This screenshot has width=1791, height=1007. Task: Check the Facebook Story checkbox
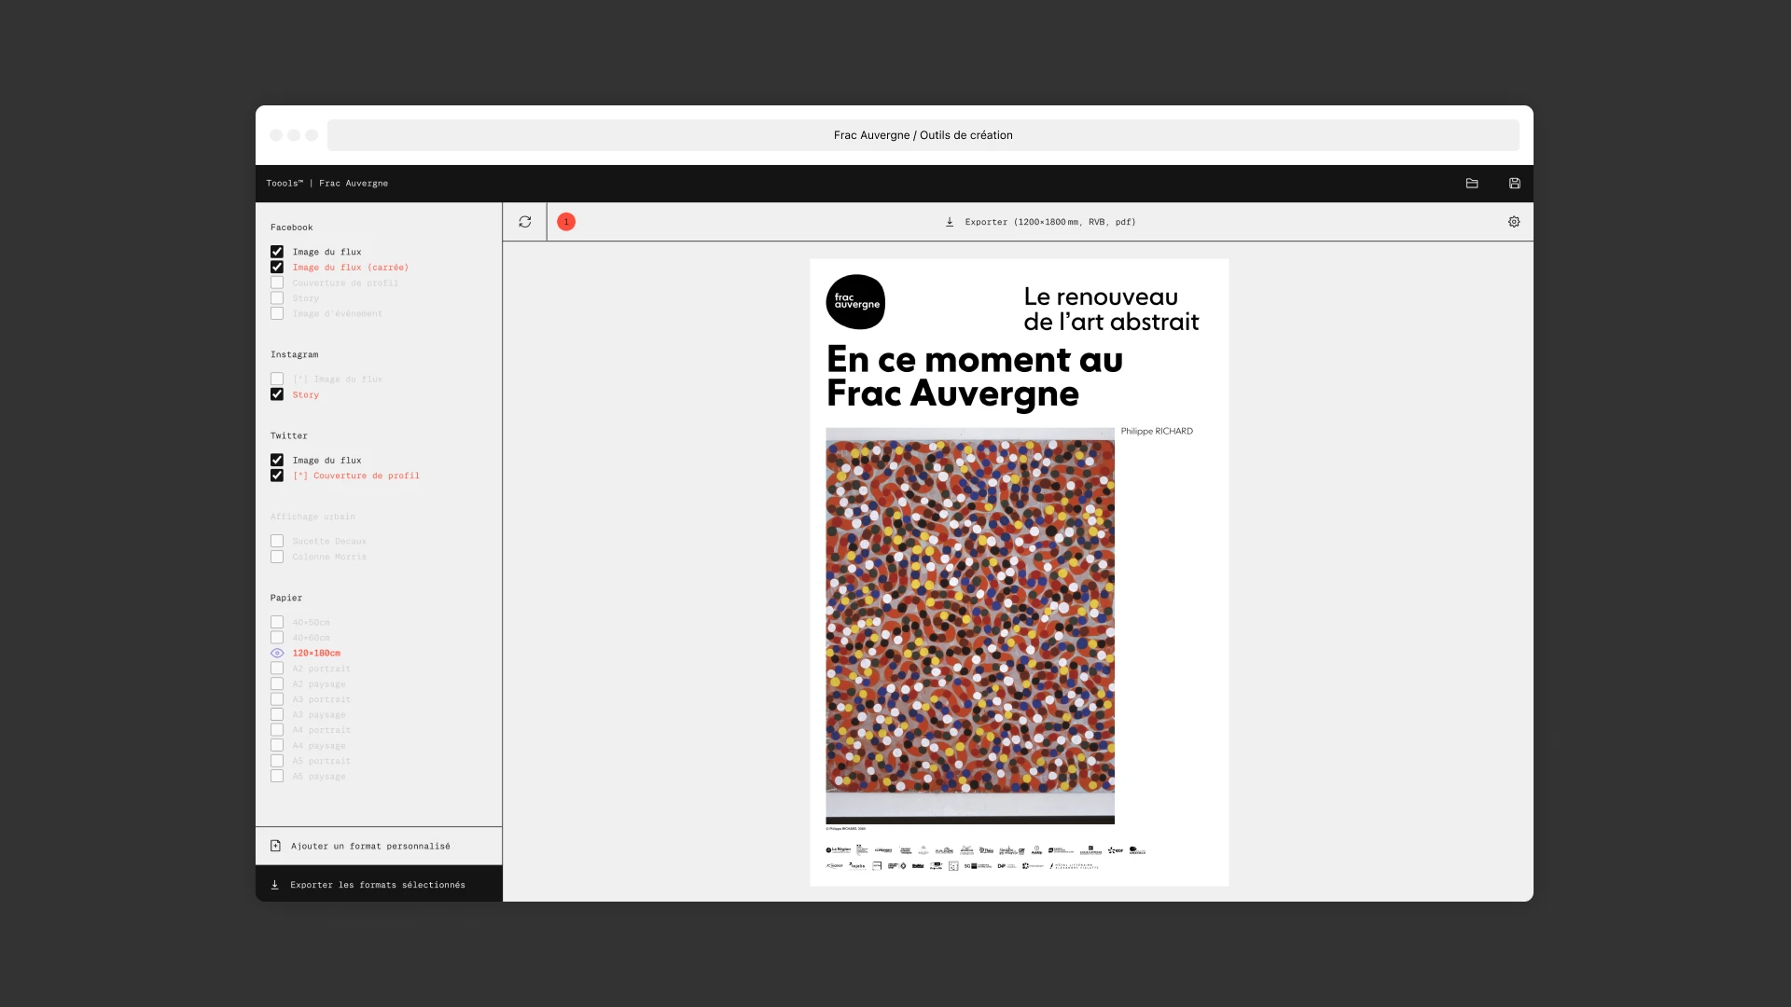pyautogui.click(x=277, y=298)
